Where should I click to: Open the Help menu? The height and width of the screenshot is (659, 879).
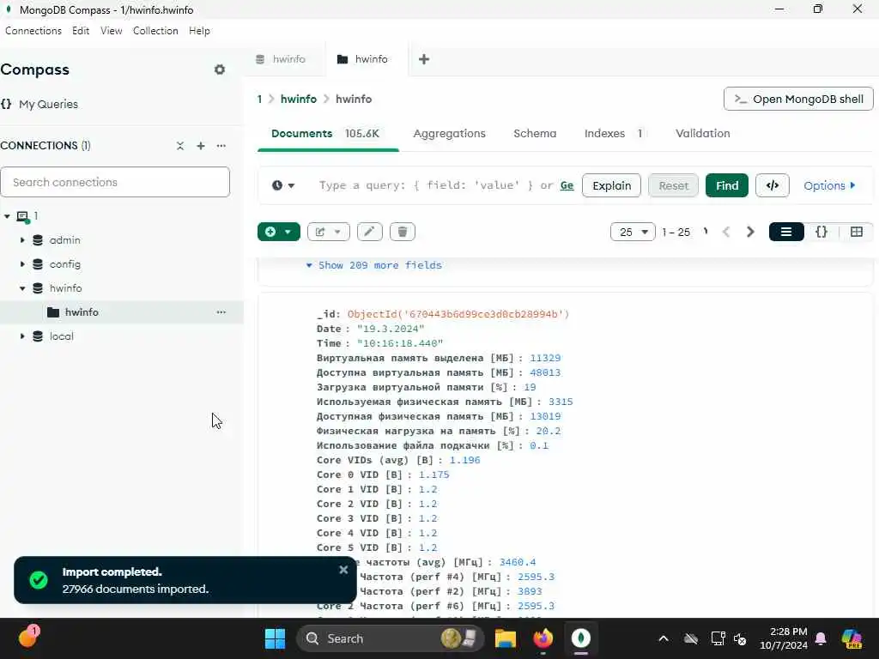(199, 31)
